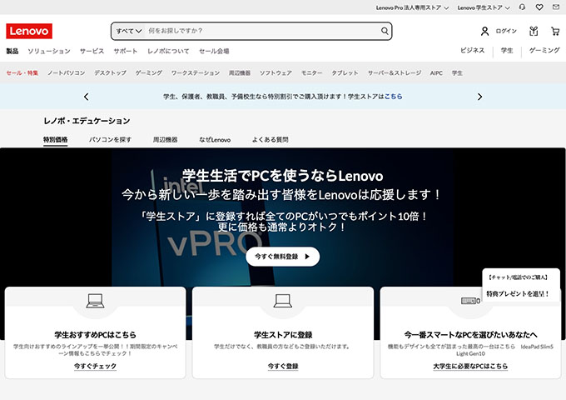Click the search magnifier icon

coord(385,31)
